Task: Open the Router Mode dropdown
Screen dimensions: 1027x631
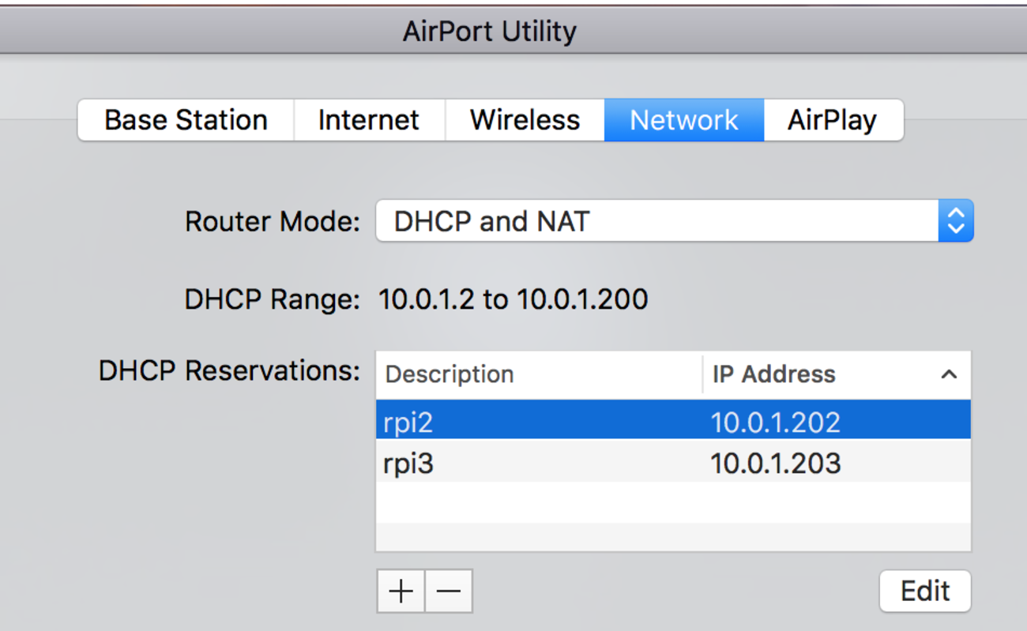Action: tap(675, 221)
